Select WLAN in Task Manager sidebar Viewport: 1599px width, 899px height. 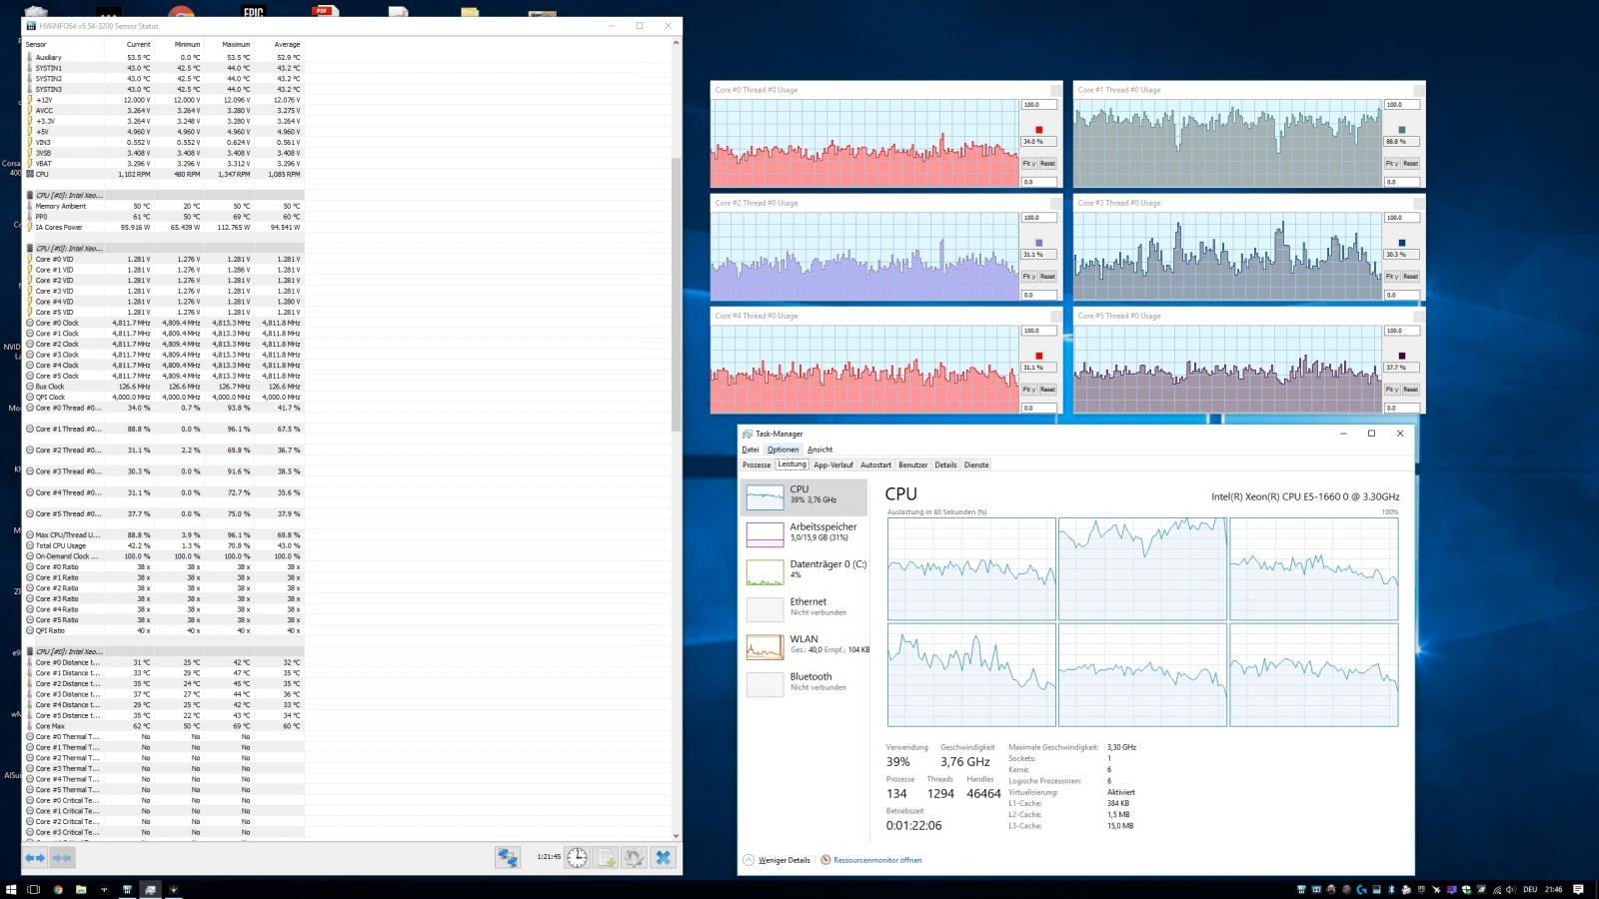tap(805, 646)
